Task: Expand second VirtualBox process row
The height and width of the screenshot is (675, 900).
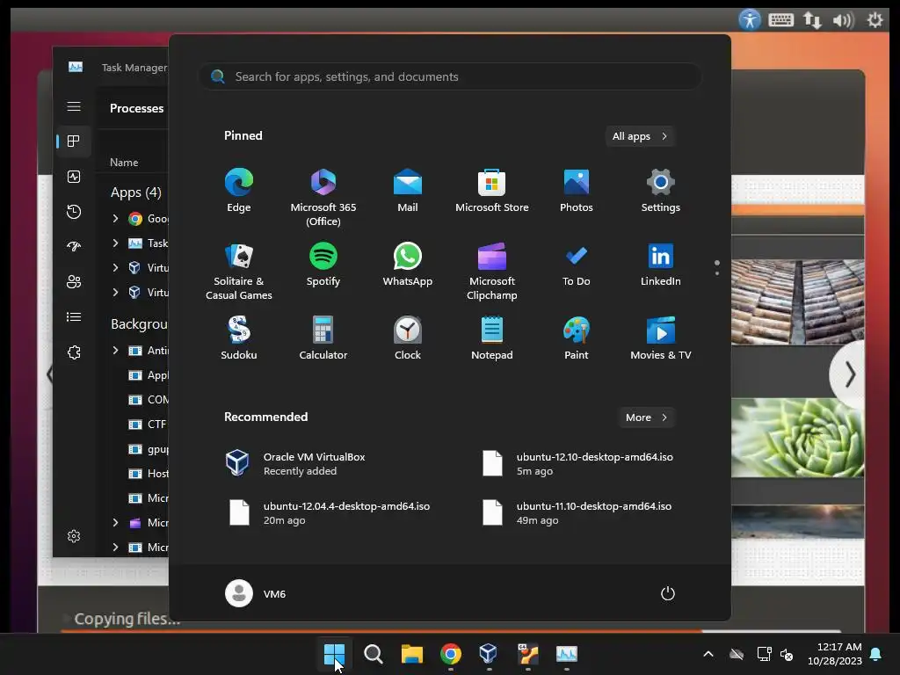Action: (x=115, y=292)
